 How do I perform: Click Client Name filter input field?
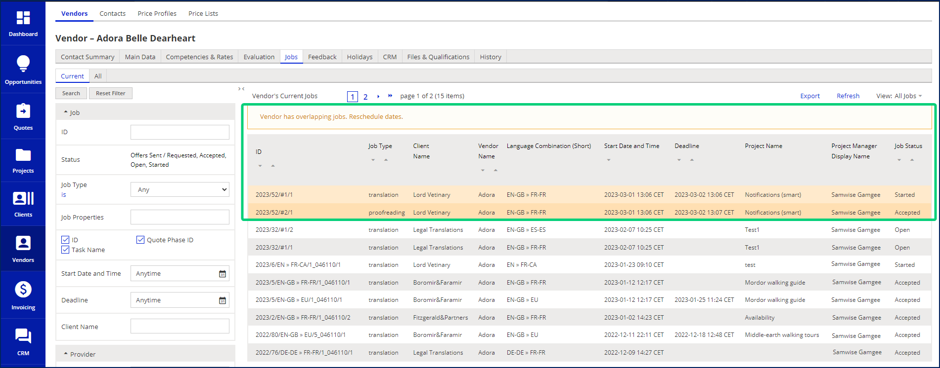point(180,326)
